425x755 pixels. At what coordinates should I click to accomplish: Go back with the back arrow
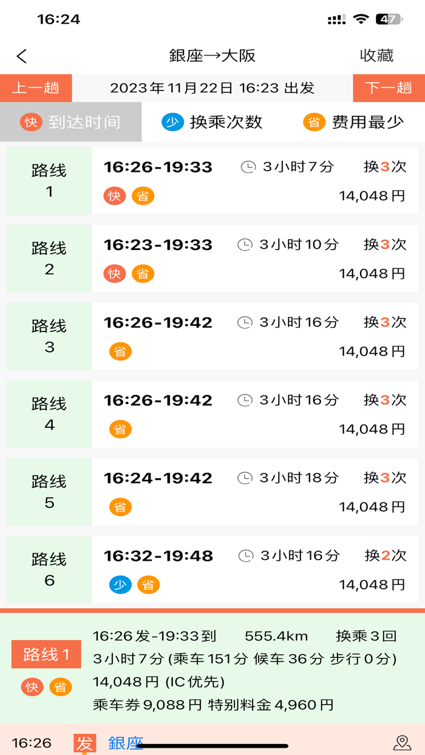coord(21,55)
